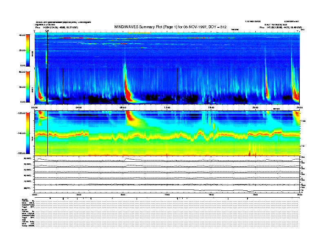Click the Cal marker label above the RAD2 panel
The height and width of the screenshot is (250, 323).
(47, 31)
